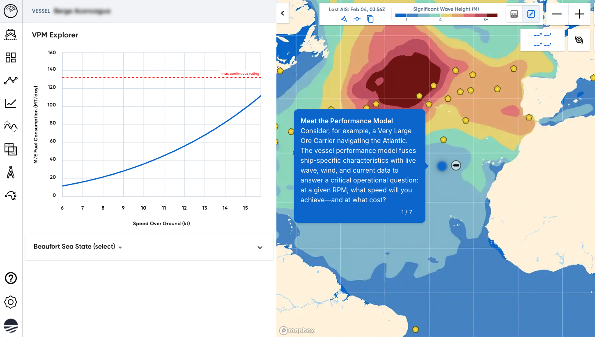The image size is (595, 337).
Task: Open the vessel ship icon in sidebar
Action: click(11, 35)
